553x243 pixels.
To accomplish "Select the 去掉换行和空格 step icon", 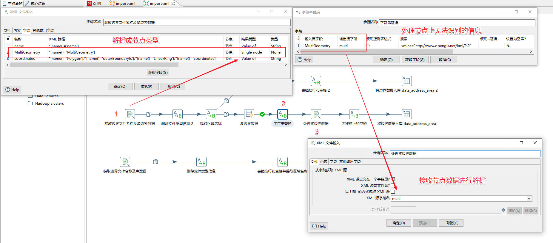I will [354, 114].
